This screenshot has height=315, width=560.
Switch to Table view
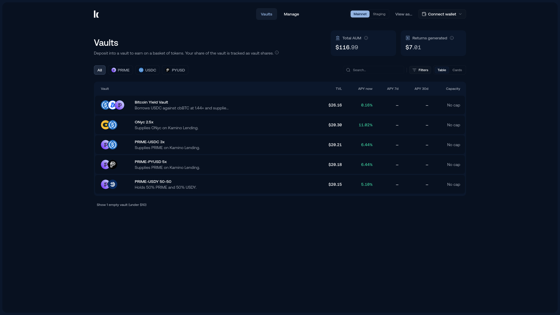[442, 70]
